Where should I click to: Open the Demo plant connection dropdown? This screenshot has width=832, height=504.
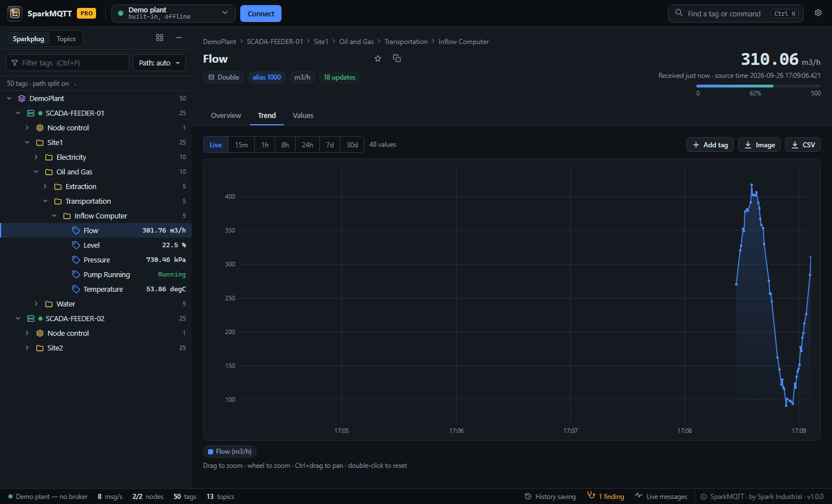[174, 13]
